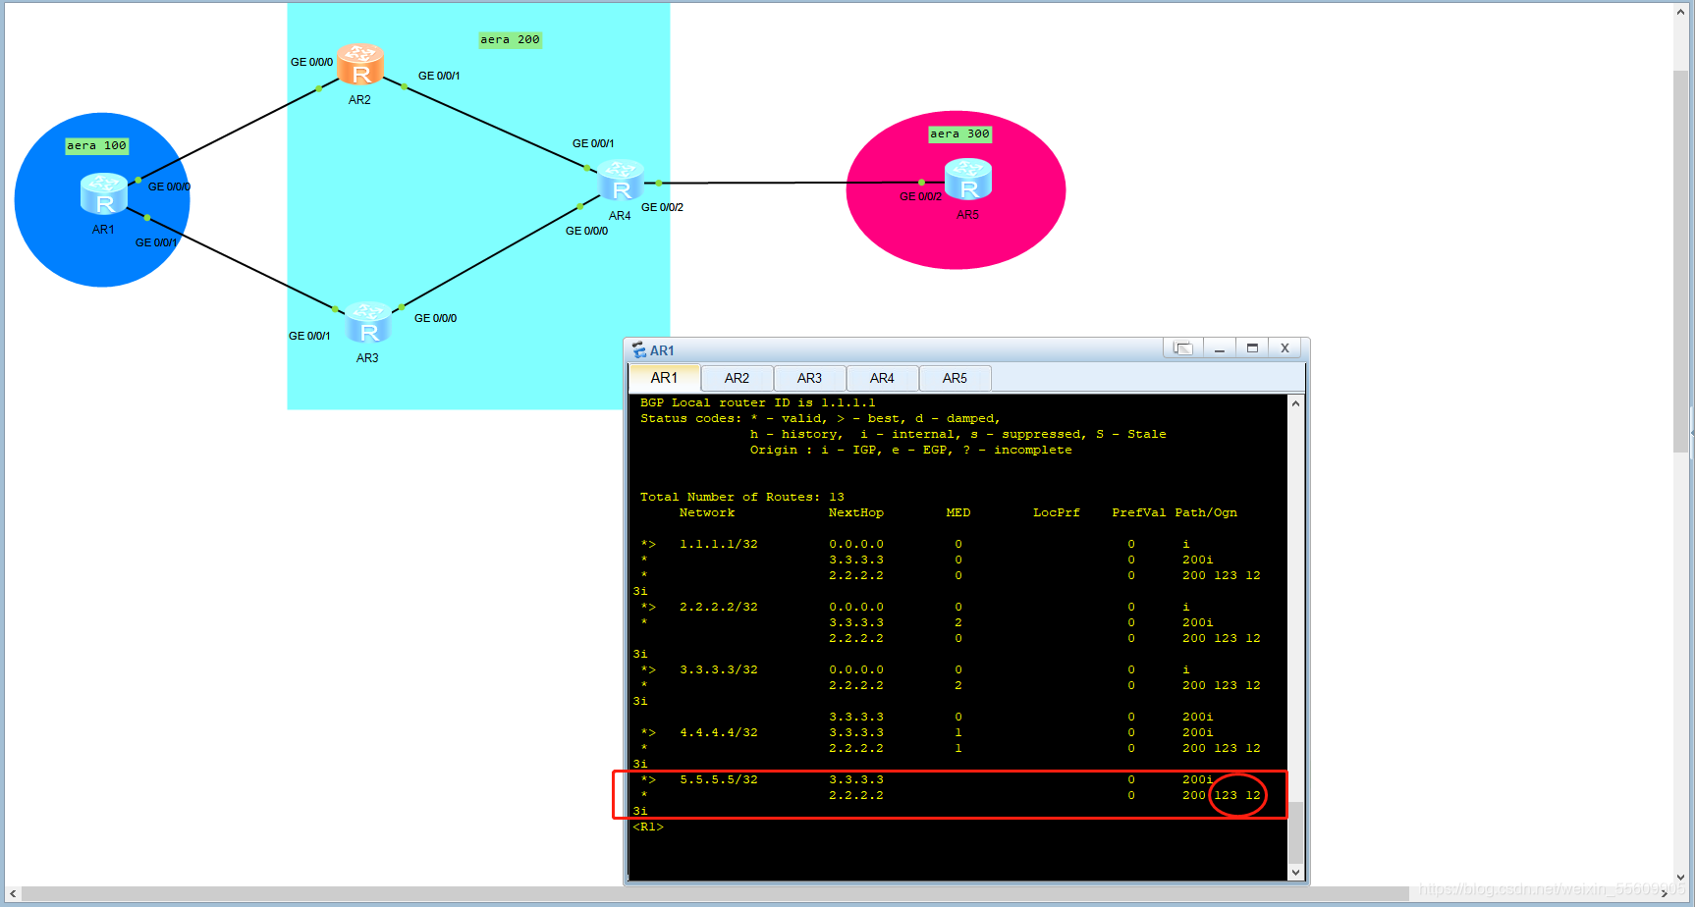Click the terminal vertical scrollbar thumb
1695x907 pixels.
point(1295,831)
